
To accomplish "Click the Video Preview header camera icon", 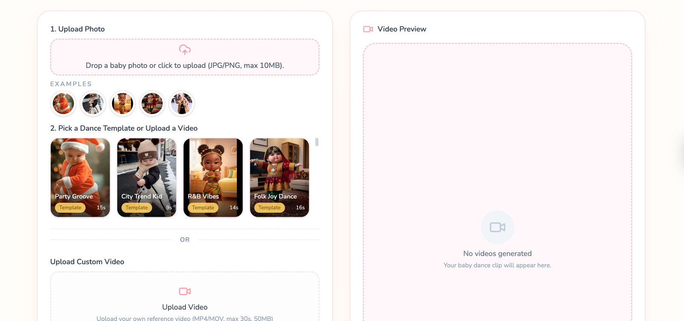I will (368, 29).
